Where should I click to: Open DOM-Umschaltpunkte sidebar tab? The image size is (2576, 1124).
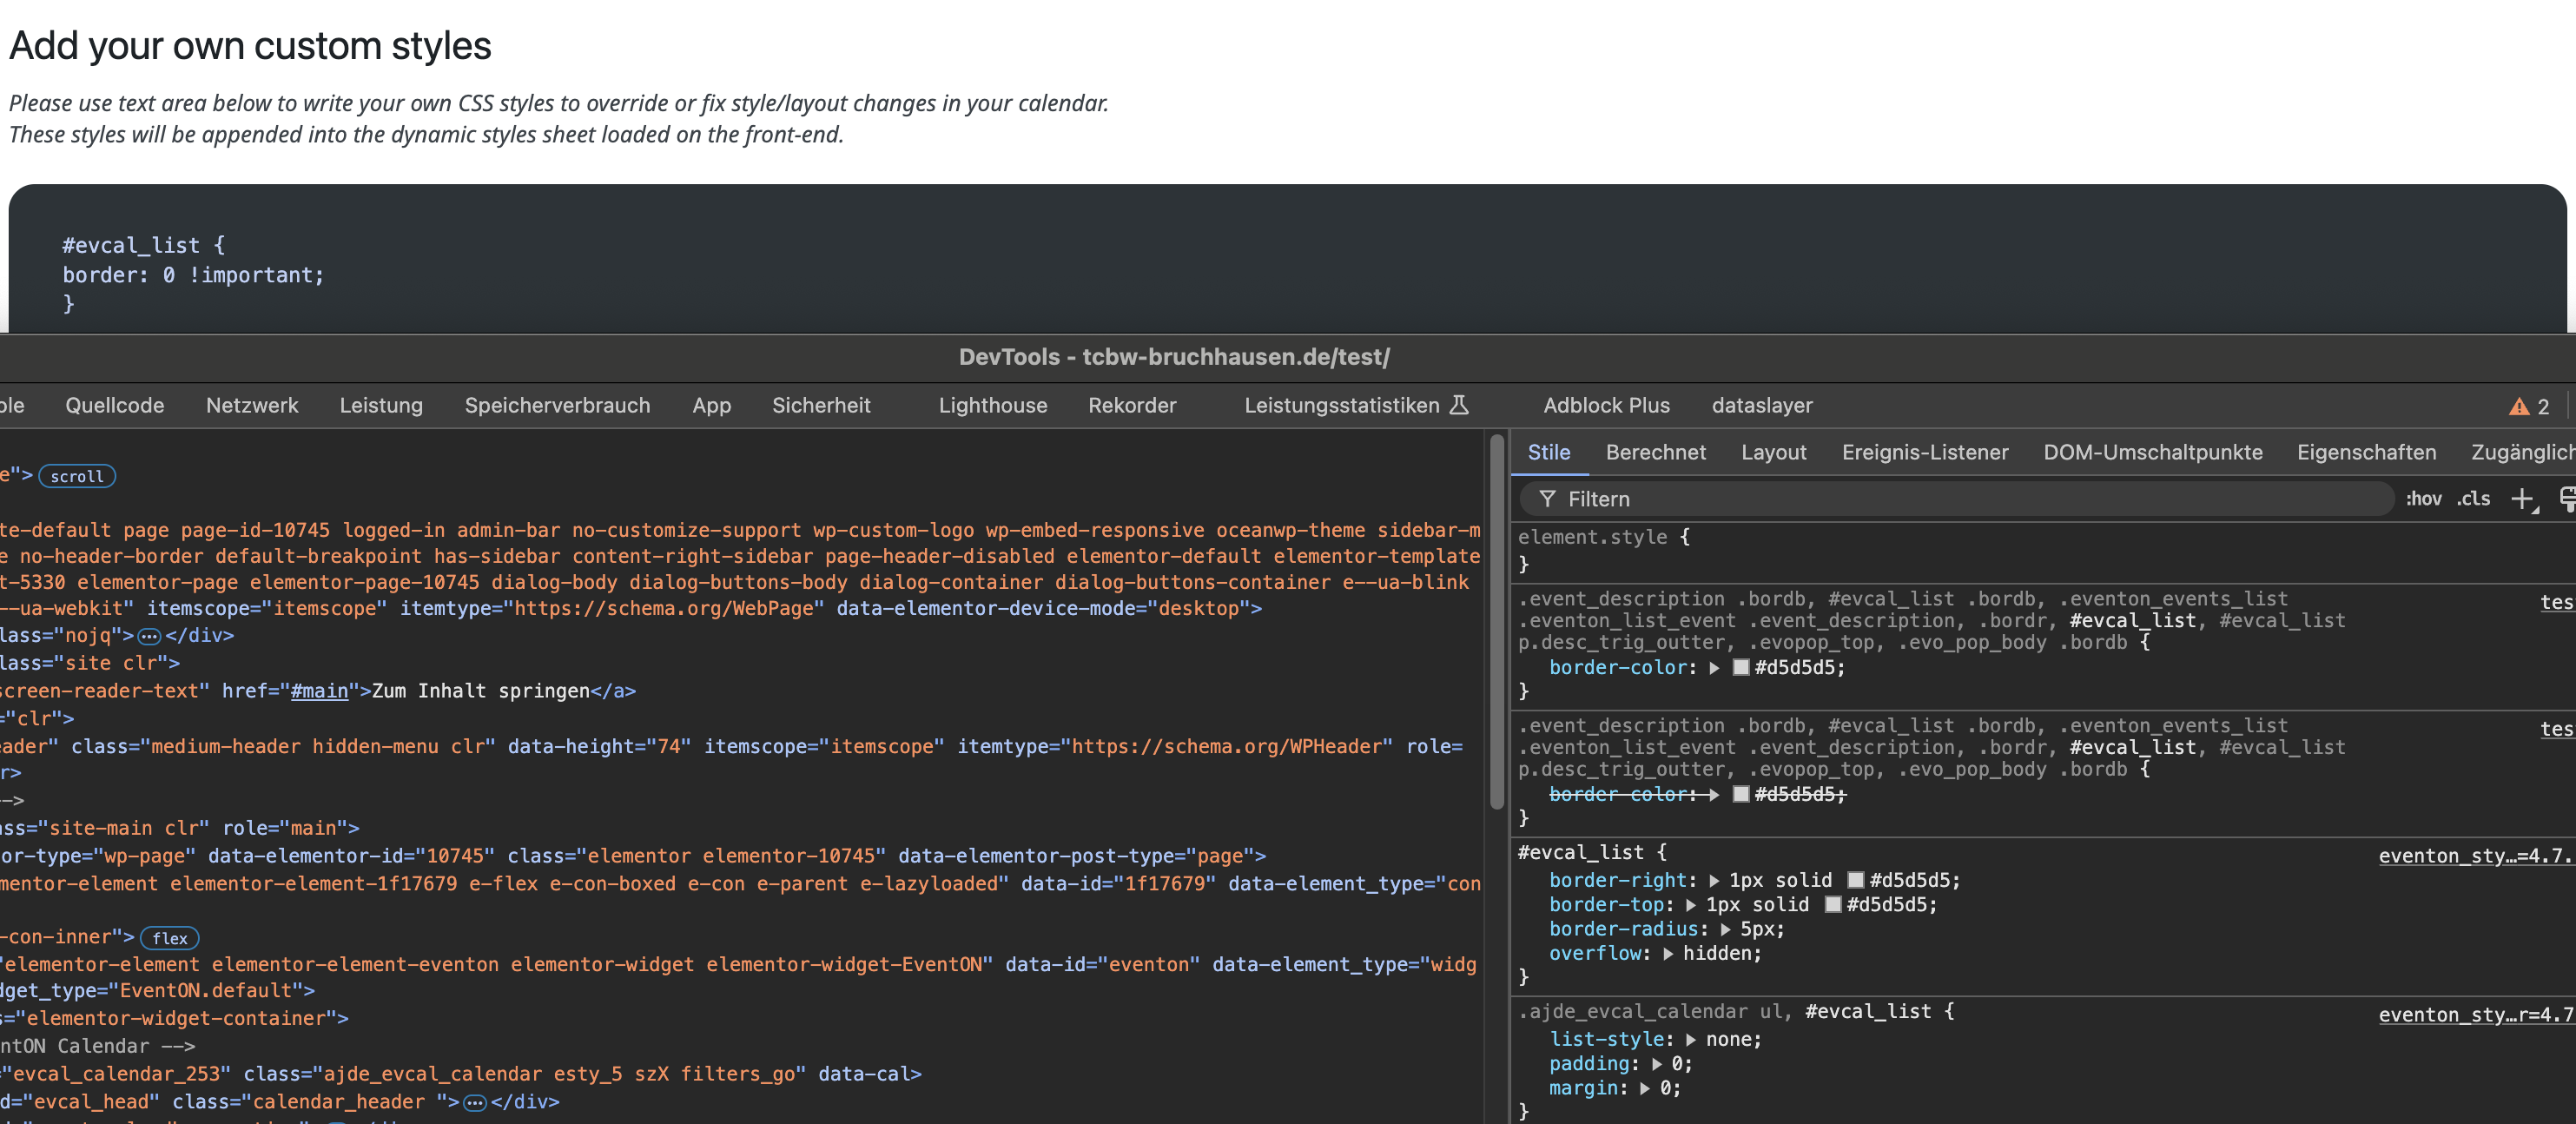pyautogui.click(x=2152, y=452)
